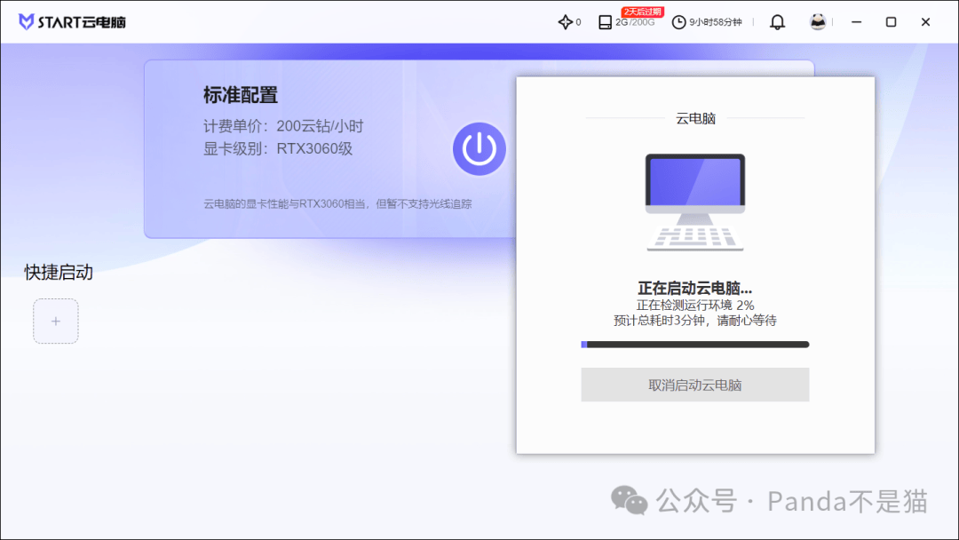959x540 pixels.
Task: Add a quick launch shortcut with plus tile
Action: tap(56, 321)
